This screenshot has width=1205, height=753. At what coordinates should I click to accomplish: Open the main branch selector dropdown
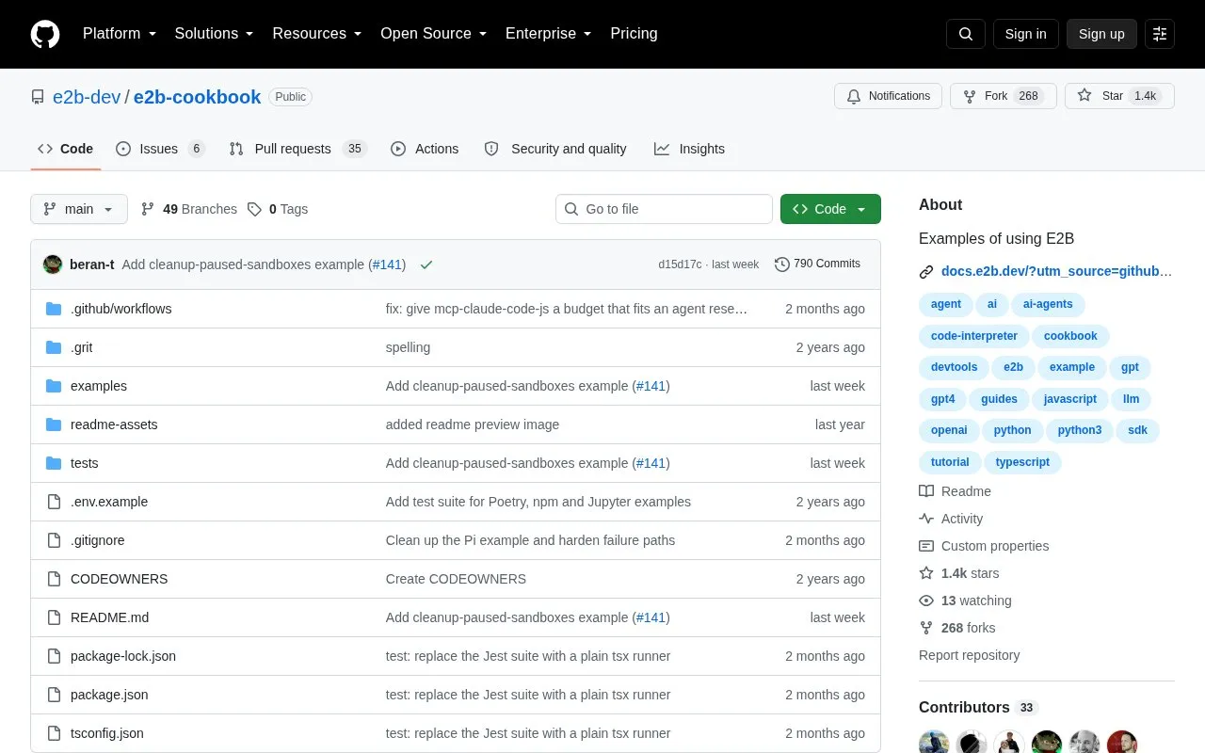[x=79, y=209]
